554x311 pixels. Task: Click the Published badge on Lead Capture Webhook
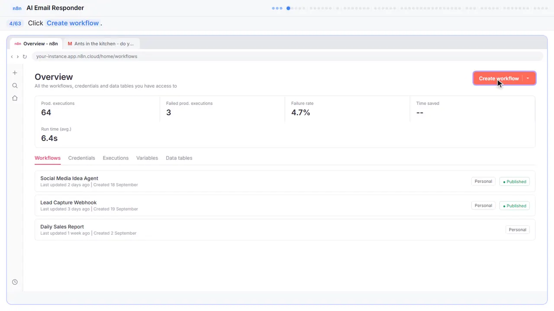515,206
